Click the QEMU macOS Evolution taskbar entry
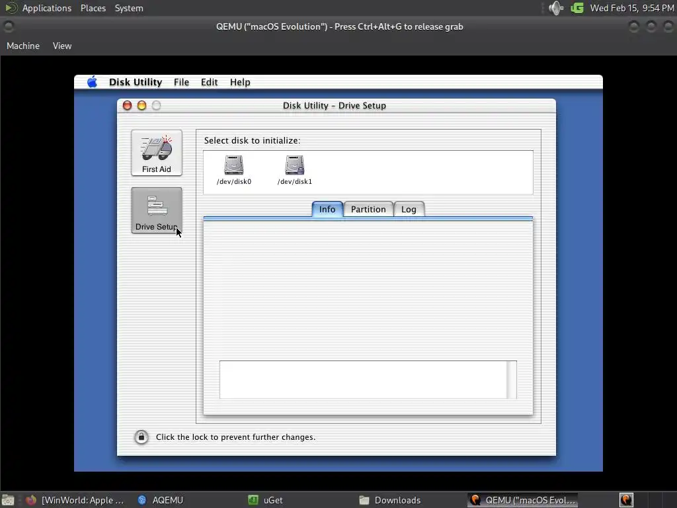The height and width of the screenshot is (508, 677). pyautogui.click(x=523, y=500)
